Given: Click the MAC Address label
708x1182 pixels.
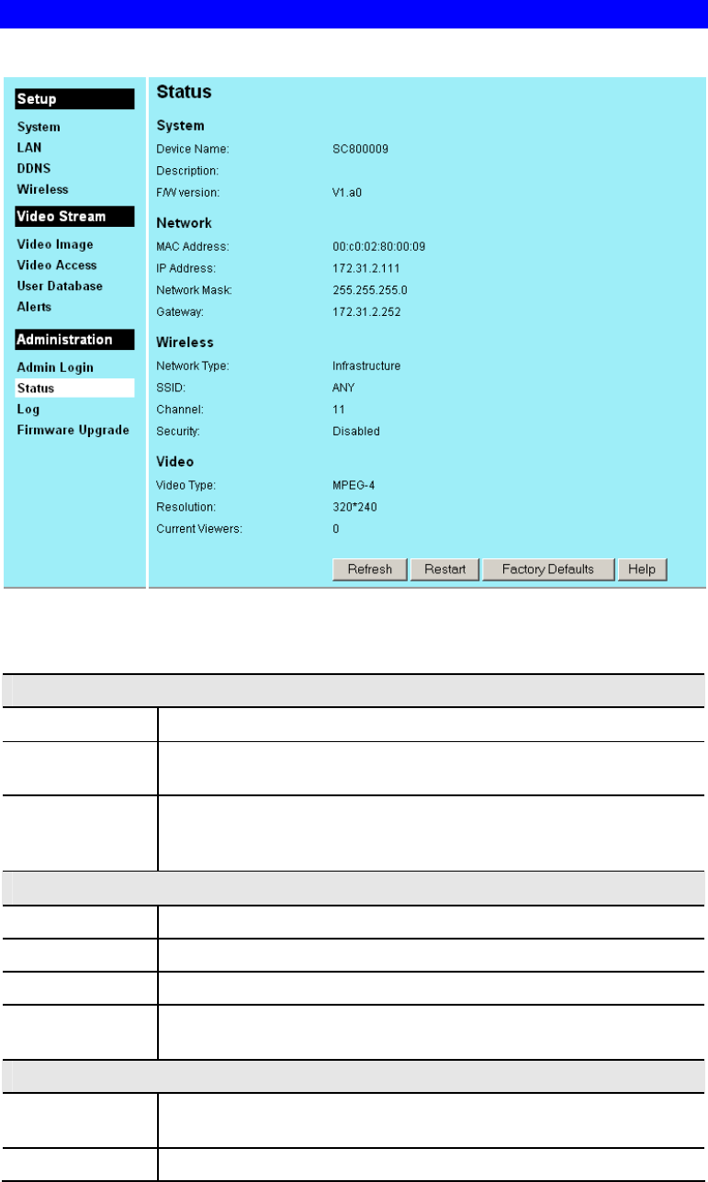Looking at the screenshot, I should (193, 246).
